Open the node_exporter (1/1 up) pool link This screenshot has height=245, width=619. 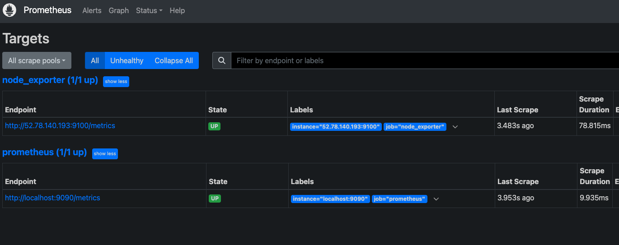(x=50, y=80)
